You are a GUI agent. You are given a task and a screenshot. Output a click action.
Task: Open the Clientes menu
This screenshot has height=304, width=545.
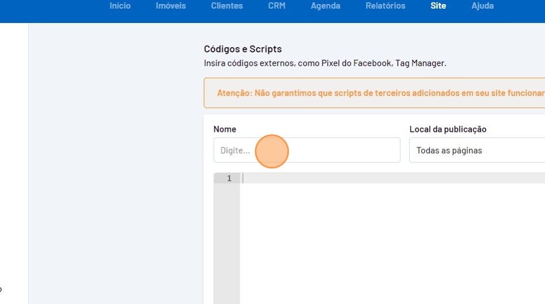point(226,6)
